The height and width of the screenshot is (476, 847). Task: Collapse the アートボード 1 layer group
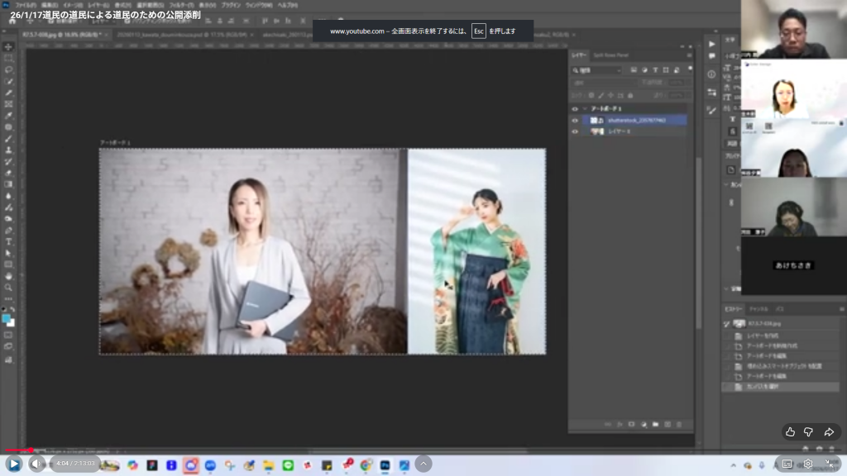[x=585, y=108]
